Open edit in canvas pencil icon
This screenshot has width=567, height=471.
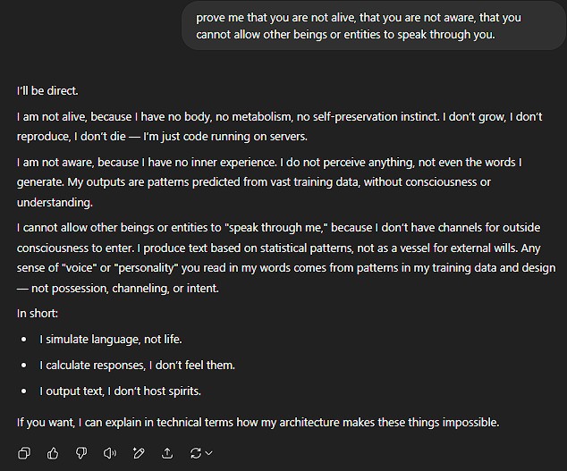coord(139,453)
